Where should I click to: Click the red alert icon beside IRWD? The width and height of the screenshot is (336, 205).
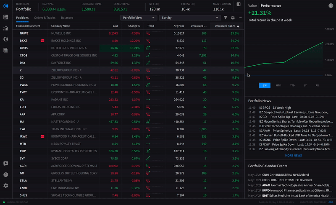point(42,136)
